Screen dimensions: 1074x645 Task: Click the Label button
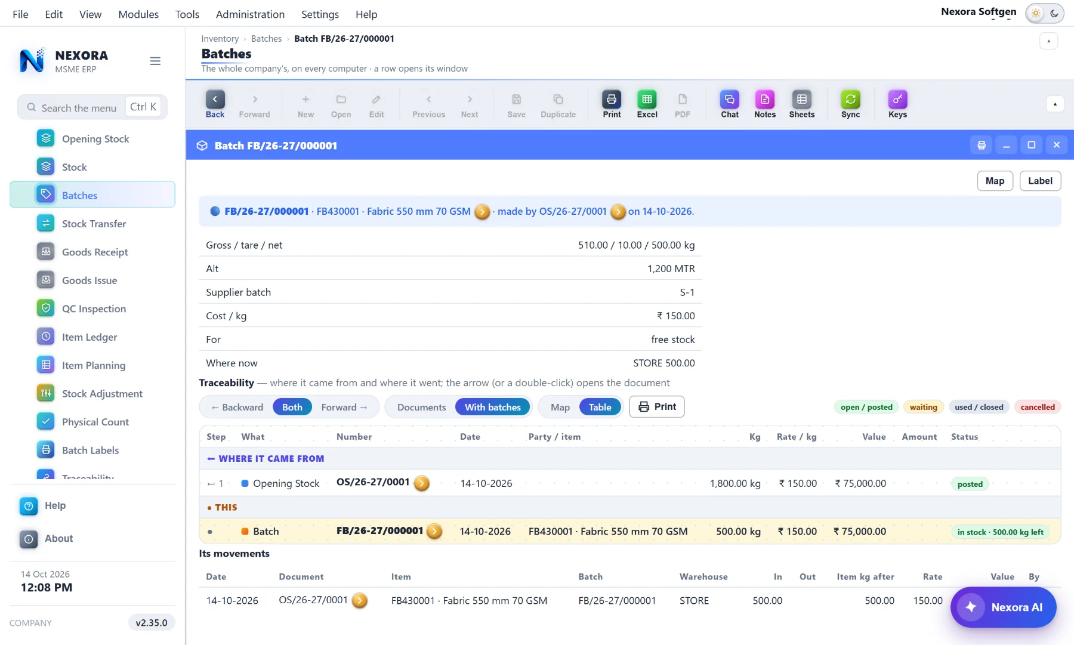point(1040,181)
